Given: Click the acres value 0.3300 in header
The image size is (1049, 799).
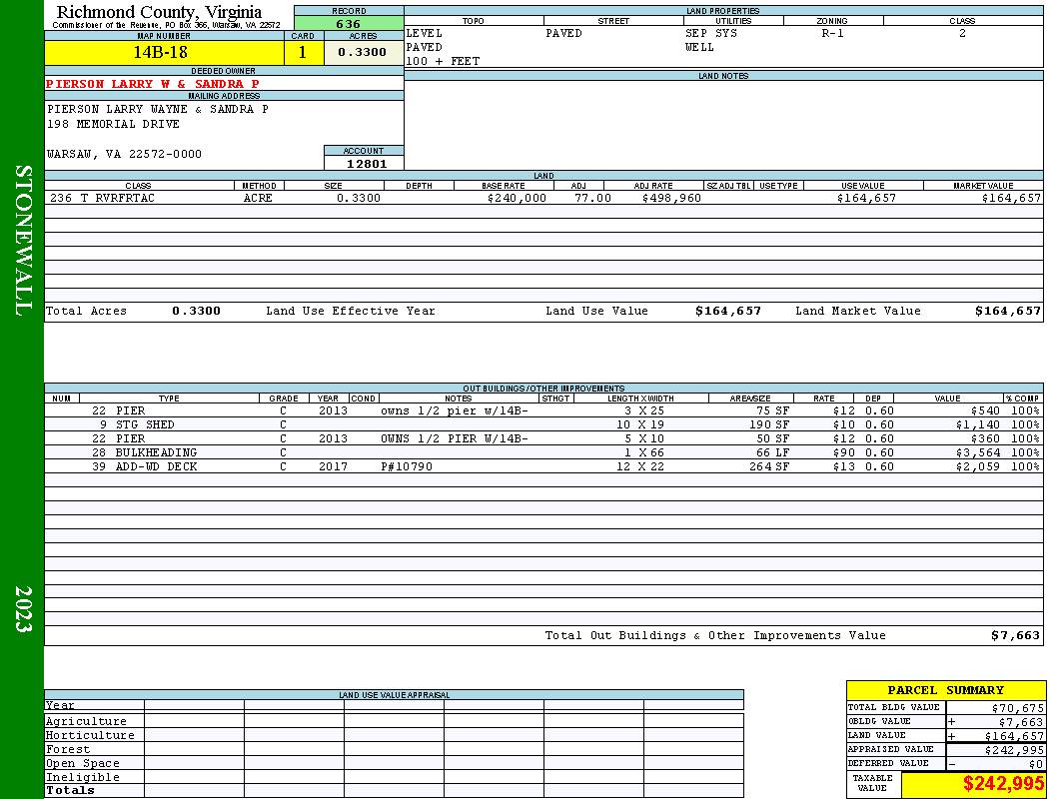Looking at the screenshot, I should click(362, 52).
